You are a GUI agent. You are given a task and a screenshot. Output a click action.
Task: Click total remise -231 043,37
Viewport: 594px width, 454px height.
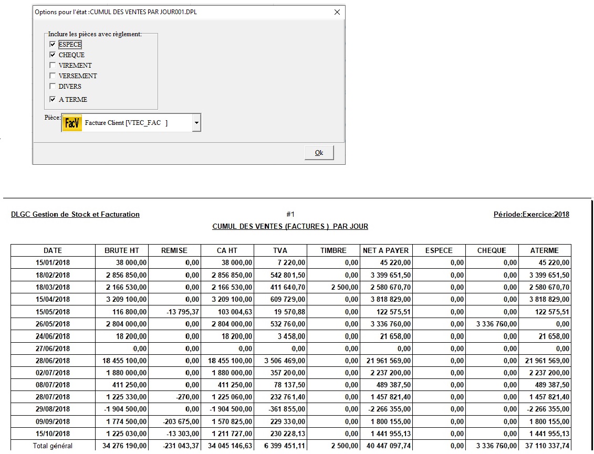(x=181, y=446)
